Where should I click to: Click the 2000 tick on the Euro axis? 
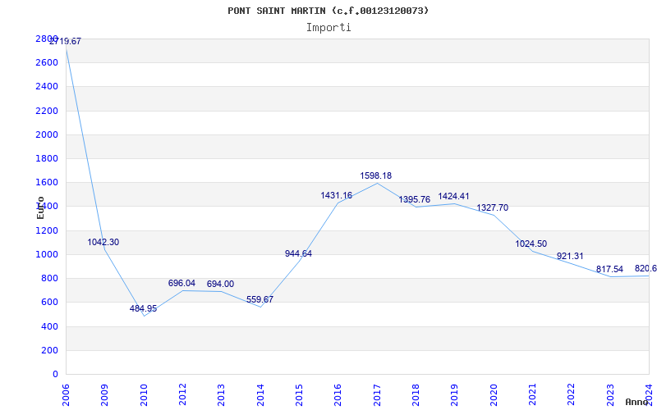[47, 134]
